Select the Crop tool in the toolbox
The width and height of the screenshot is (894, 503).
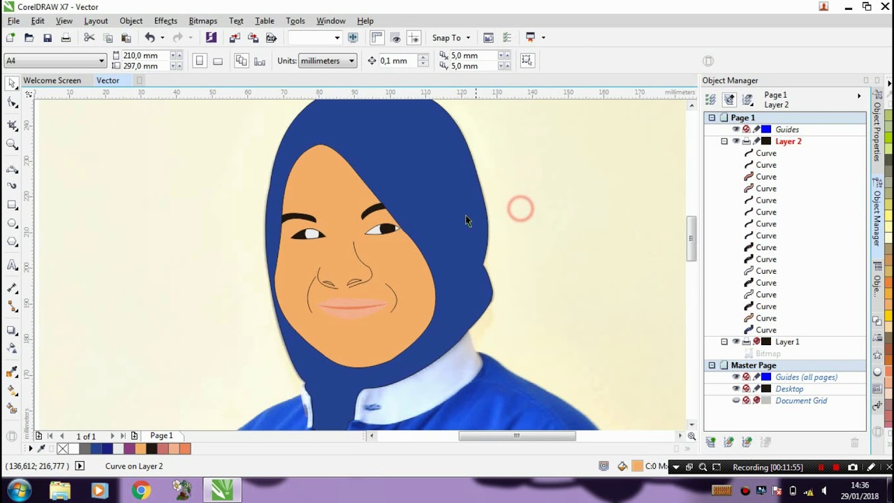pos(12,125)
